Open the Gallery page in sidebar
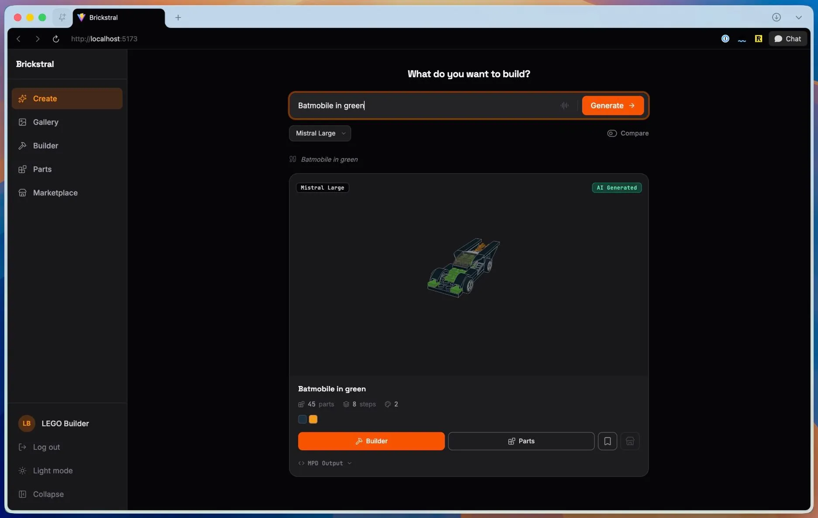 (67, 122)
